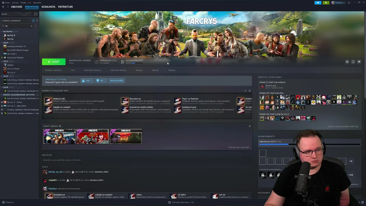Screen dimensions: 366x206
Task: Click the library search field
Action: tap(17, 26)
